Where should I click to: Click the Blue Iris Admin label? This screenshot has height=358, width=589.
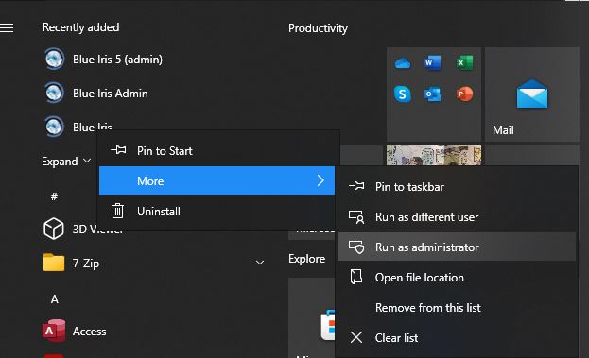pos(111,94)
